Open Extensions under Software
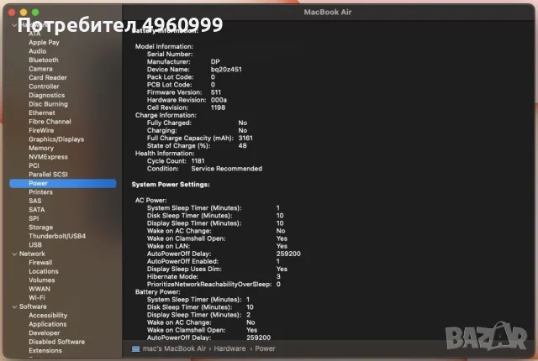Screen dimensions: 538x361 45,350
